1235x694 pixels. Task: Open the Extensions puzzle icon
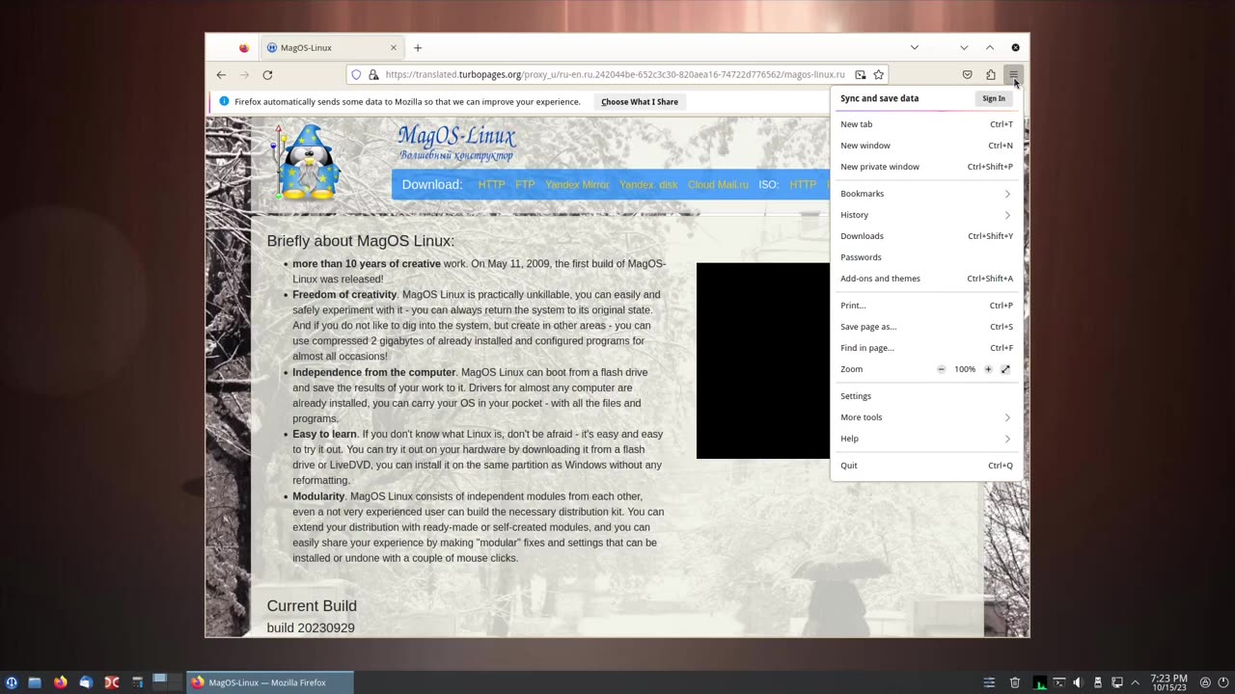point(991,75)
